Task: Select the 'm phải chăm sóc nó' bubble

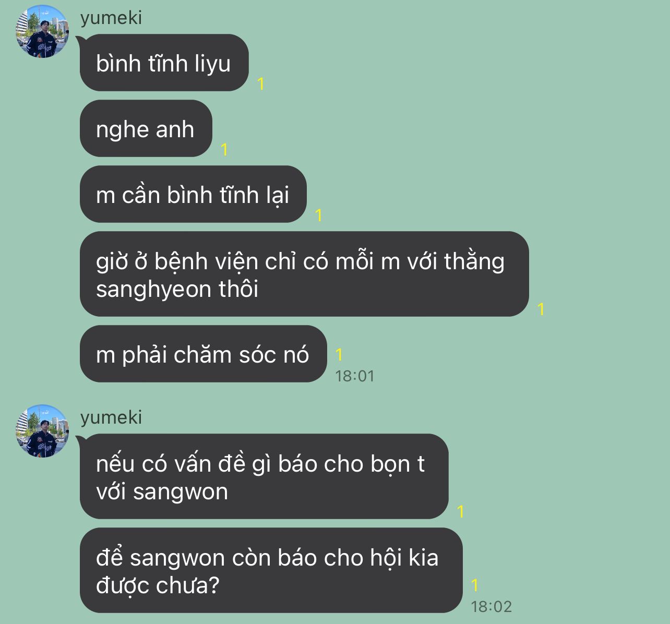Action: click(x=203, y=354)
